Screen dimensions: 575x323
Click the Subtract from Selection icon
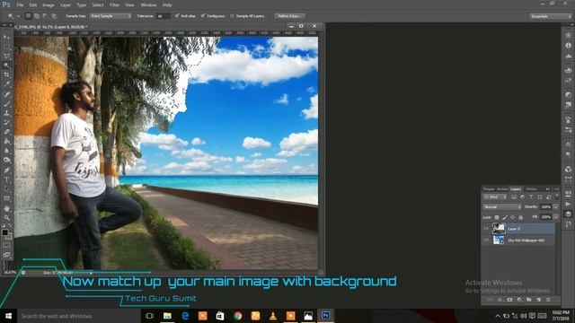coord(45,16)
